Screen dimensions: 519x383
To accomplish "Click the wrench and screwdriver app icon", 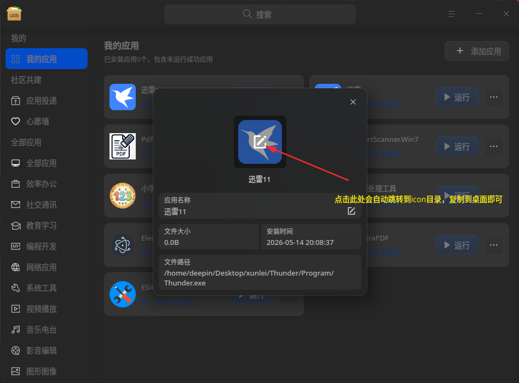I will 123,294.
